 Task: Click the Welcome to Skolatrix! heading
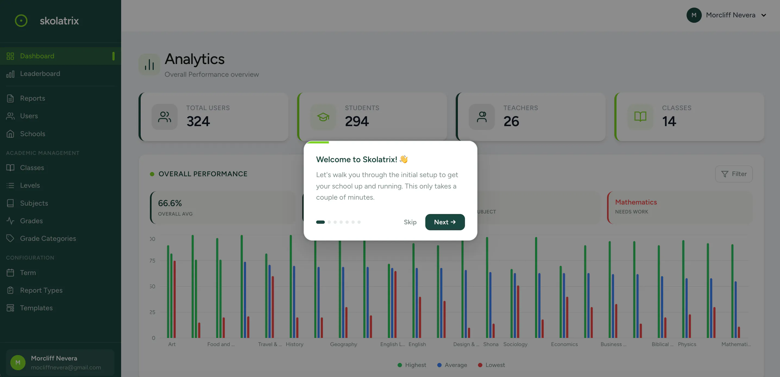pyautogui.click(x=362, y=159)
